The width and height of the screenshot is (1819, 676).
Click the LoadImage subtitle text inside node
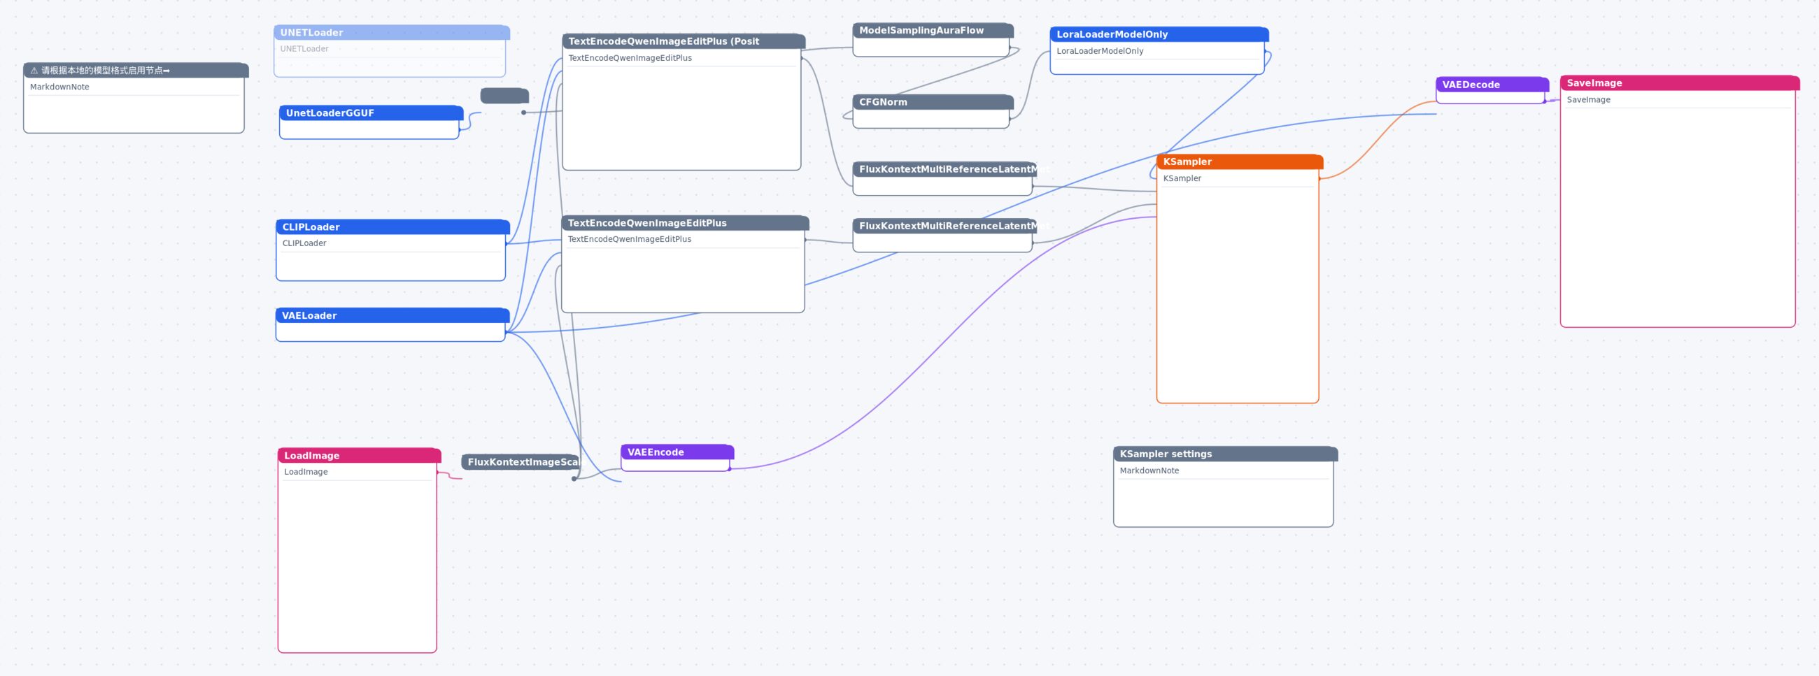(x=306, y=471)
